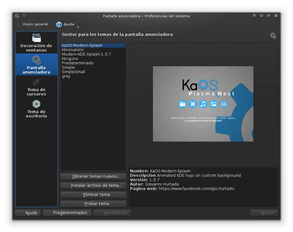
Task: Select Pantalla anunciadora gear icon in sidebar
Action: click(x=36, y=60)
